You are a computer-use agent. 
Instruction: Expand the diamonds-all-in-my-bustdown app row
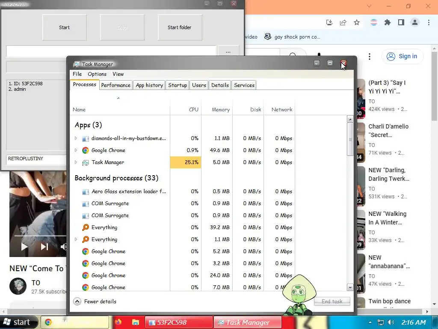point(76,138)
